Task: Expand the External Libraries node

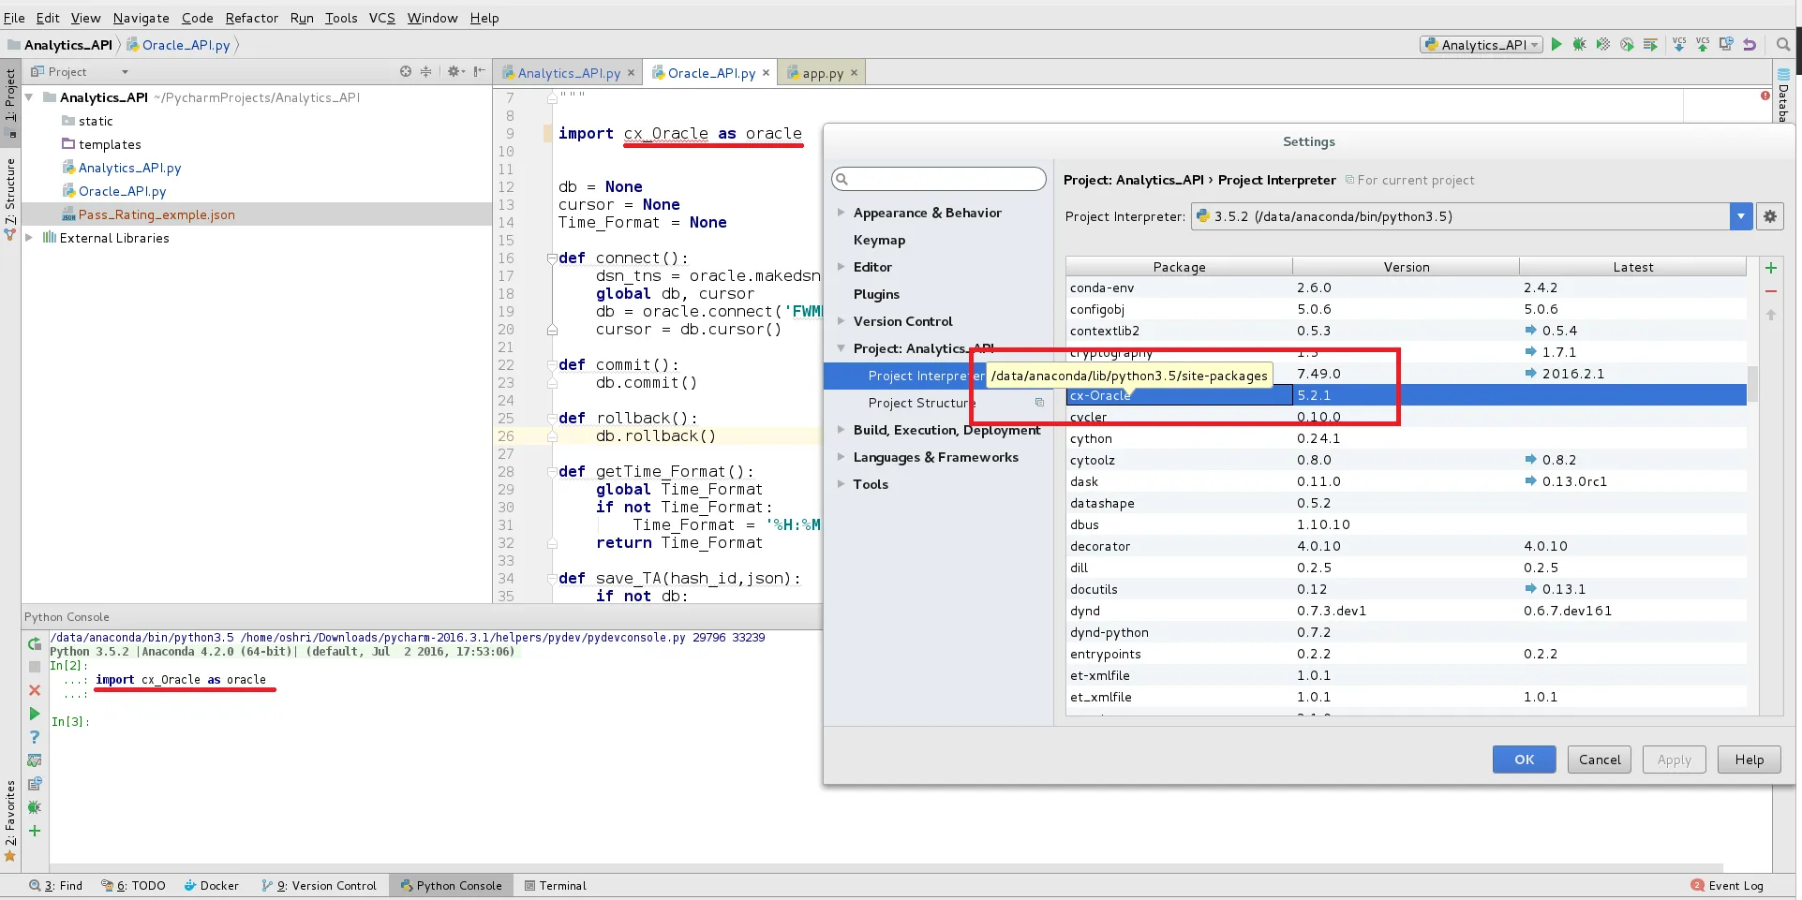Action: (29, 238)
